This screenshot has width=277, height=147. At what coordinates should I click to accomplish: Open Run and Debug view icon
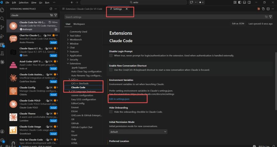pos(2,36)
